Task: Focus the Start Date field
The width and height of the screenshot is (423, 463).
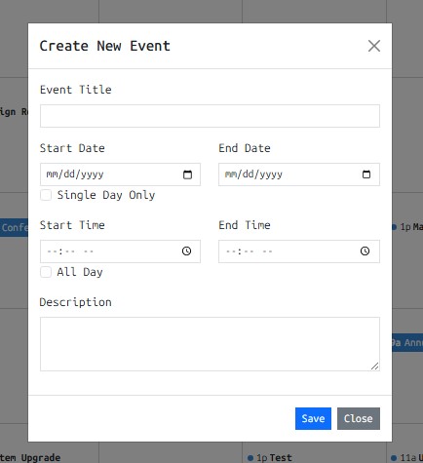Action: (120, 174)
